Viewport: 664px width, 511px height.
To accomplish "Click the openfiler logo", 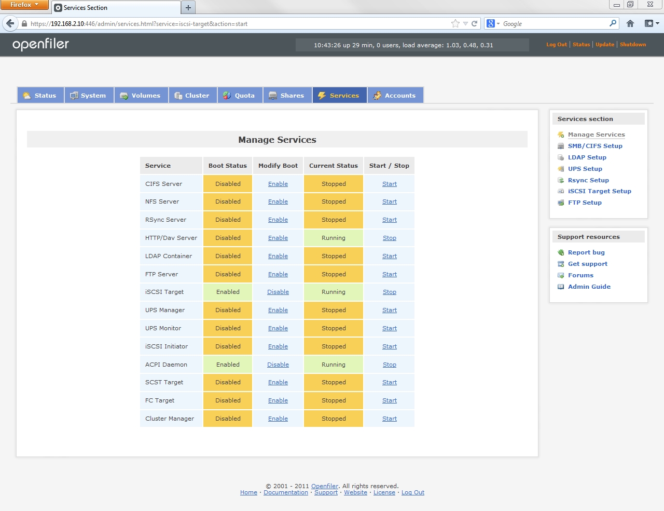I will tap(40, 45).
